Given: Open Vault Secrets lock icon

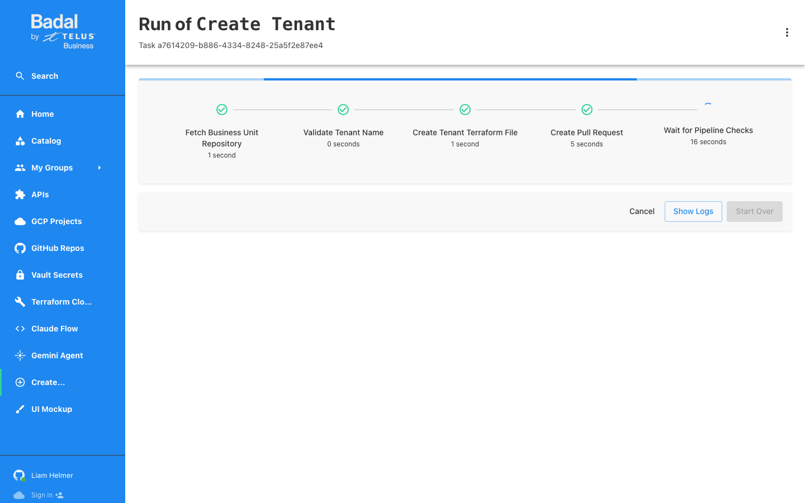Looking at the screenshot, I should pos(20,275).
